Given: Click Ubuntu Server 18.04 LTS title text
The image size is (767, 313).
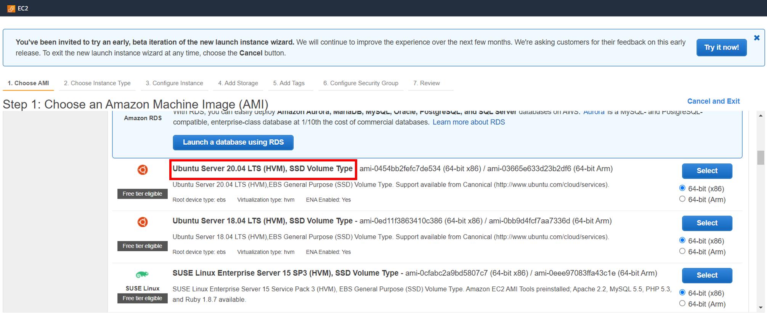Looking at the screenshot, I should coord(263,221).
